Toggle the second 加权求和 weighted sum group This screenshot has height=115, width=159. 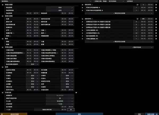click(82, 19)
